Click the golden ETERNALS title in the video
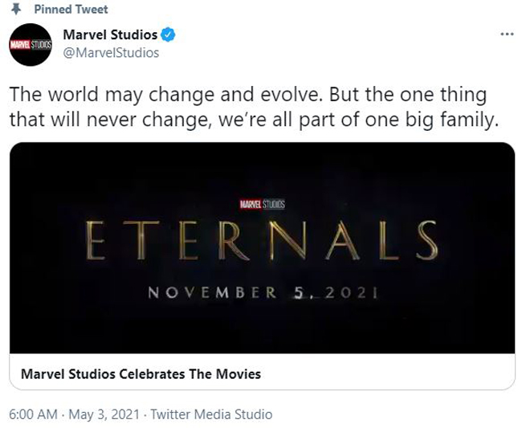Viewport: 522px width, 428px height. [x=262, y=240]
